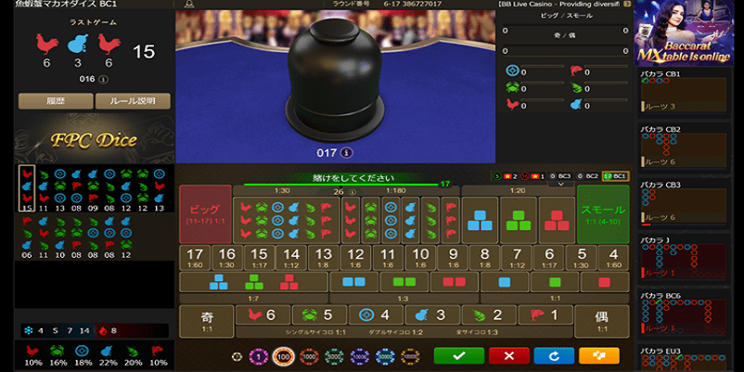The width and height of the screenshot is (744, 372).
Task: Select the red 1000 chip
Action: [309, 356]
